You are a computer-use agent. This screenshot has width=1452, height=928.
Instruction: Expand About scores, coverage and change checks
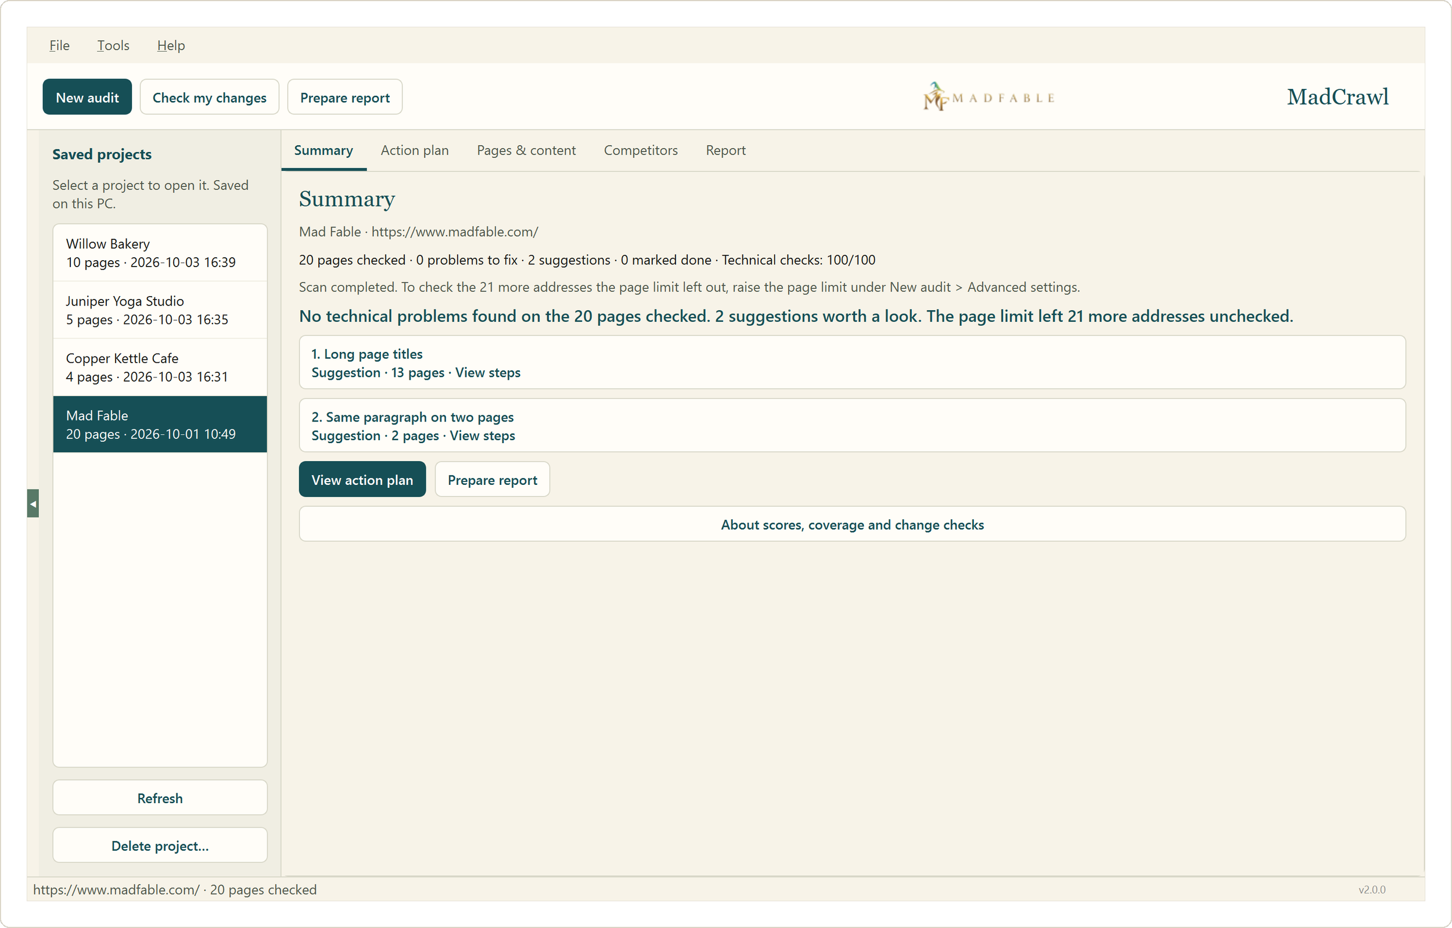click(x=852, y=524)
